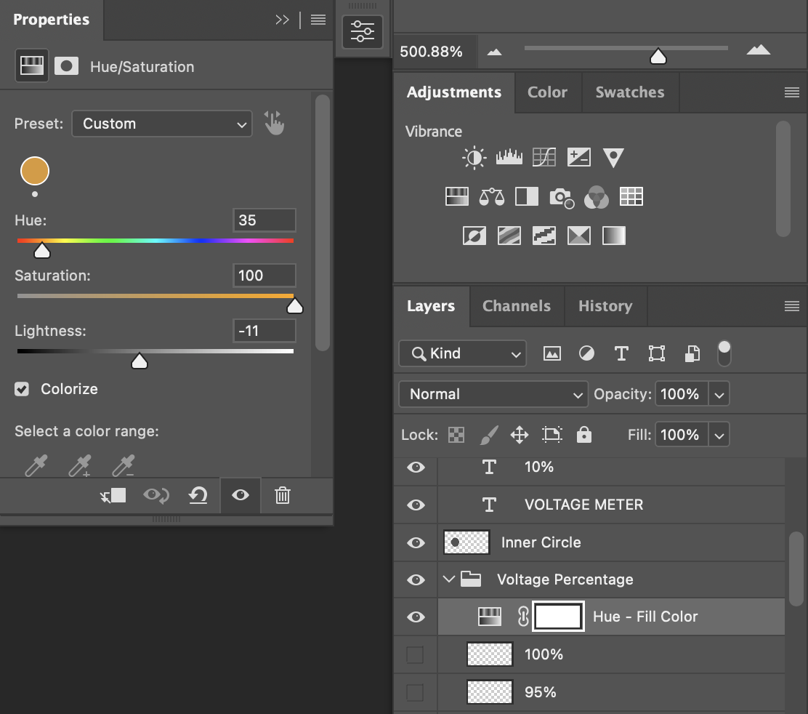
Task: Open the Preset dropdown set to Custom
Action: coord(162,124)
